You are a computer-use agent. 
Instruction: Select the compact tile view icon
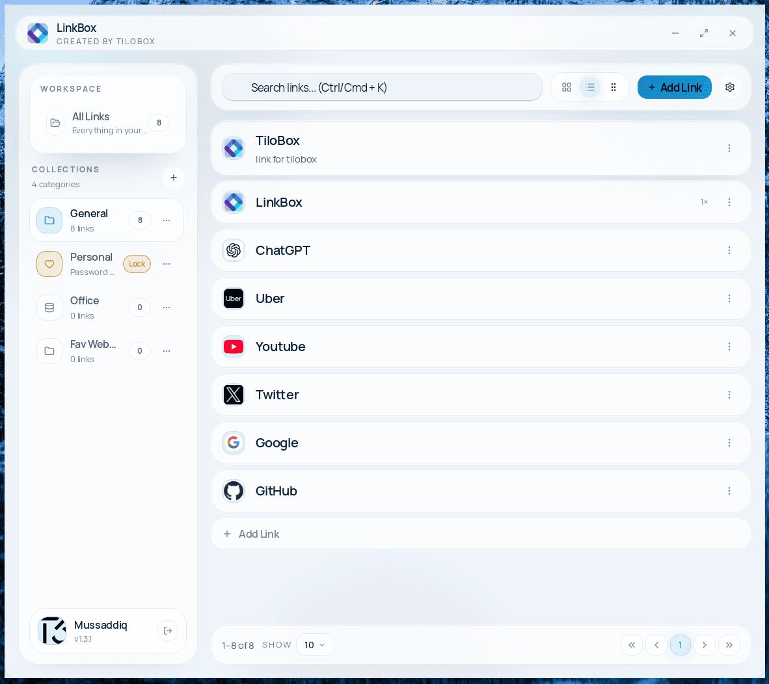614,86
